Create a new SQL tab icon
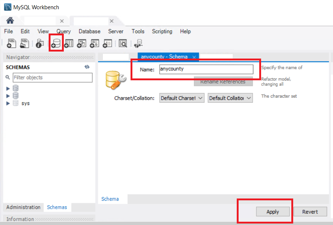The image size is (333, 225). tap(11, 43)
